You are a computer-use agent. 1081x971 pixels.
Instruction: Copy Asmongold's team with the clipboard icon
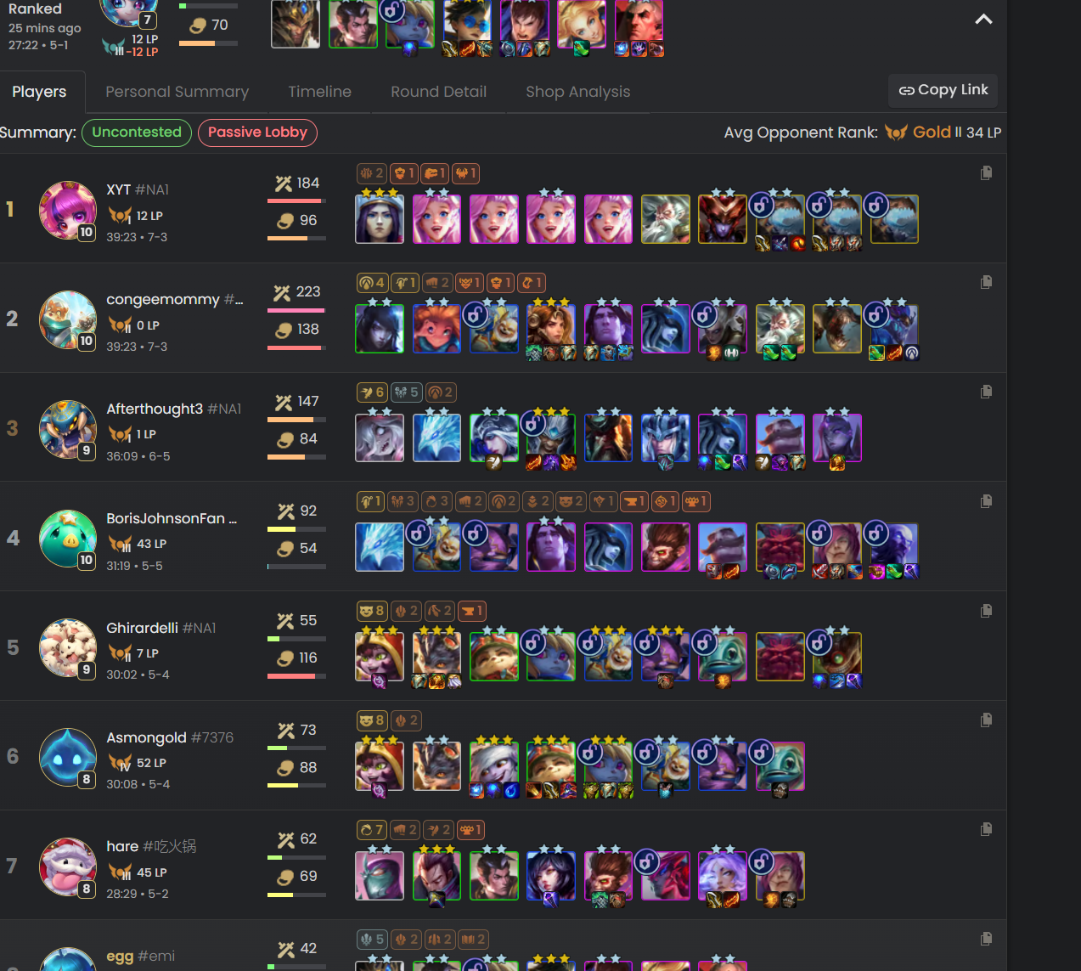[986, 720]
